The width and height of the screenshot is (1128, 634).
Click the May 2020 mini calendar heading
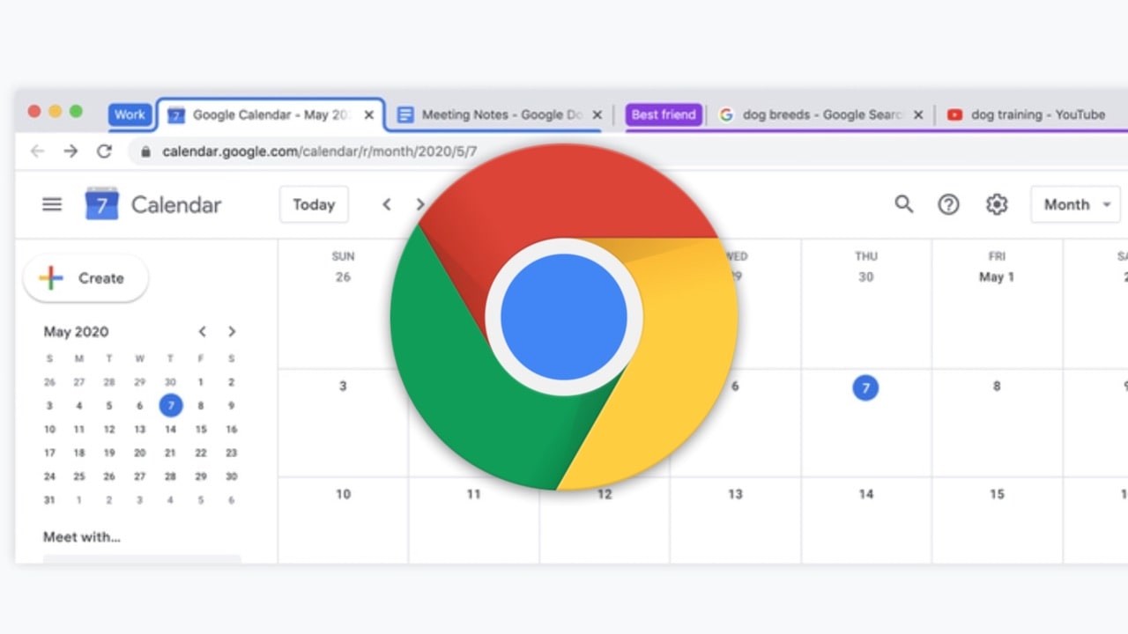tap(76, 332)
